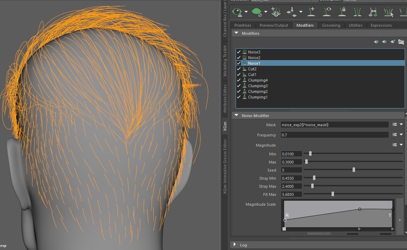Turn off the Clumping1 modifier
The image size is (407, 250).
click(x=239, y=97)
